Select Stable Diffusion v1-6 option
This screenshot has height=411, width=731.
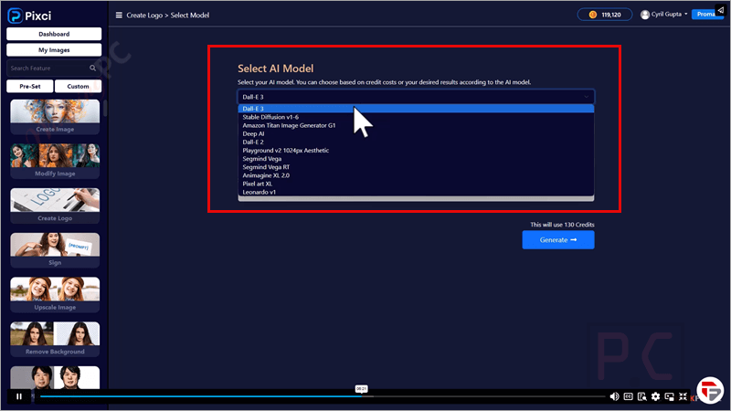click(x=416, y=117)
